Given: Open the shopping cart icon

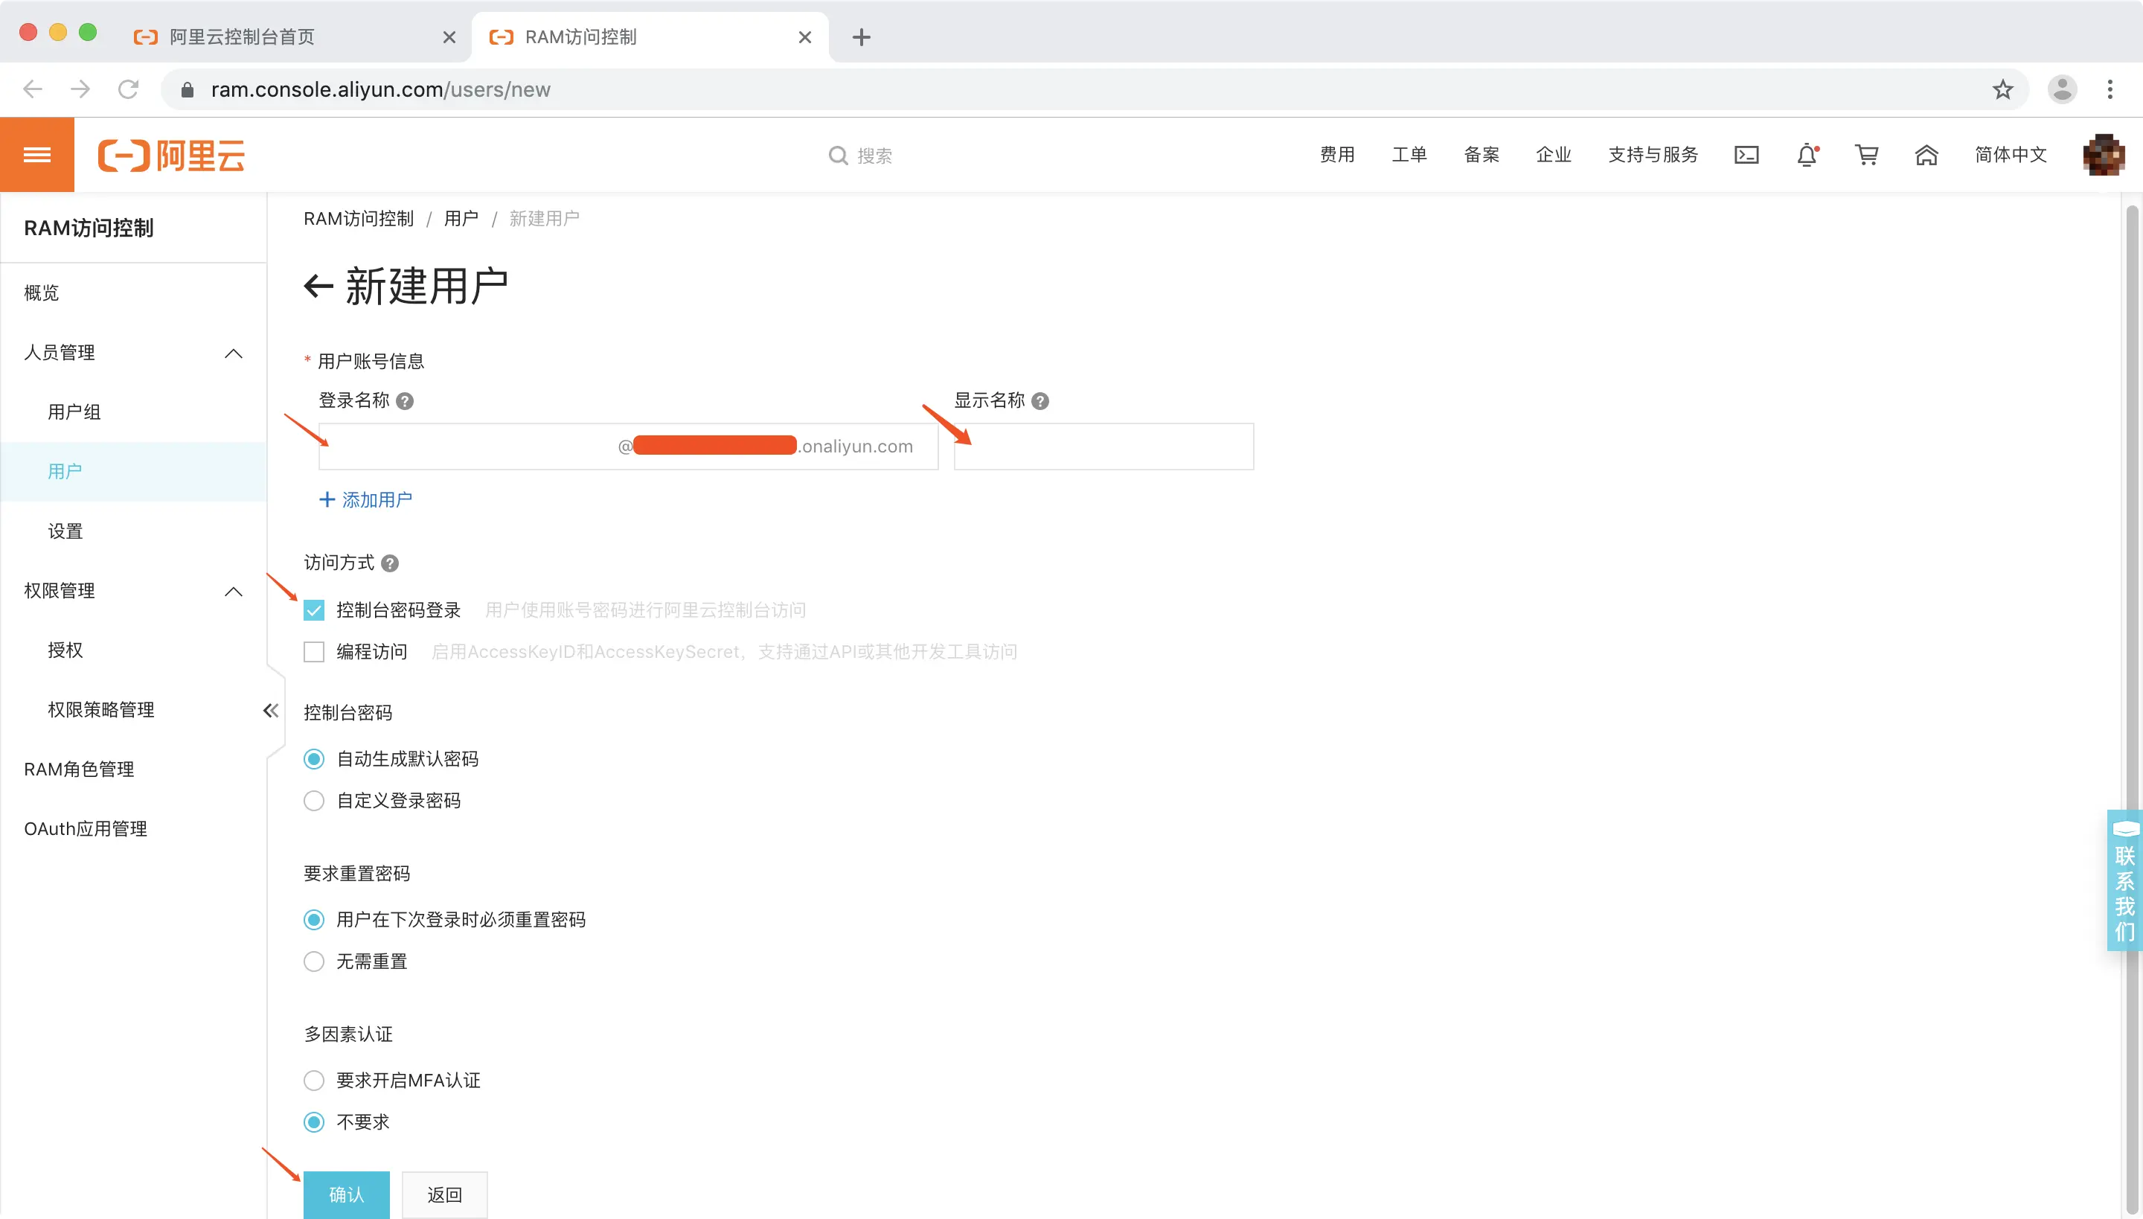Looking at the screenshot, I should (x=1866, y=155).
